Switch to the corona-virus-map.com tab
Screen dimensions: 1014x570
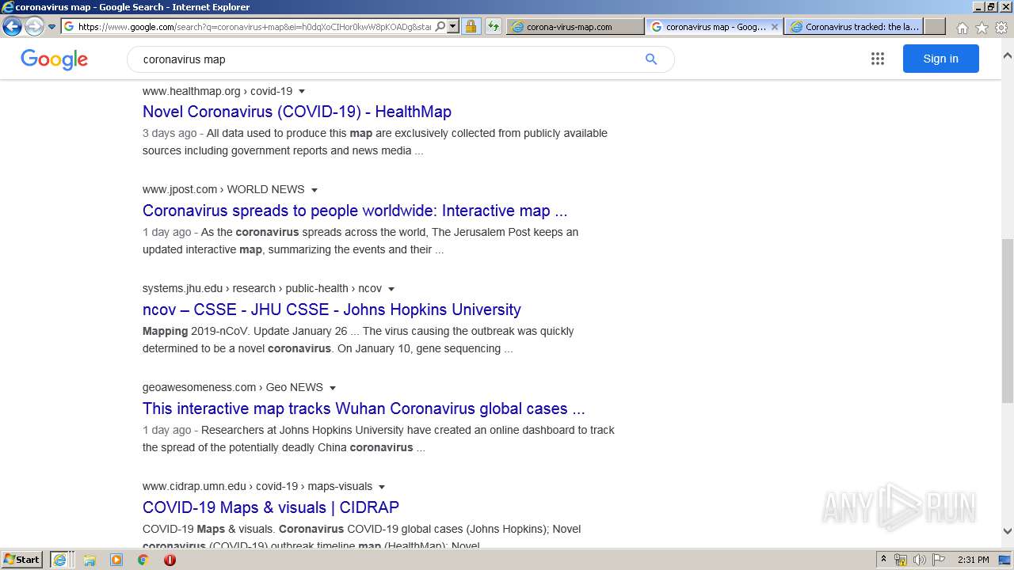(x=575, y=26)
